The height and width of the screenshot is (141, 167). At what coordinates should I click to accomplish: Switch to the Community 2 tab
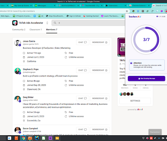pos(19,29)
